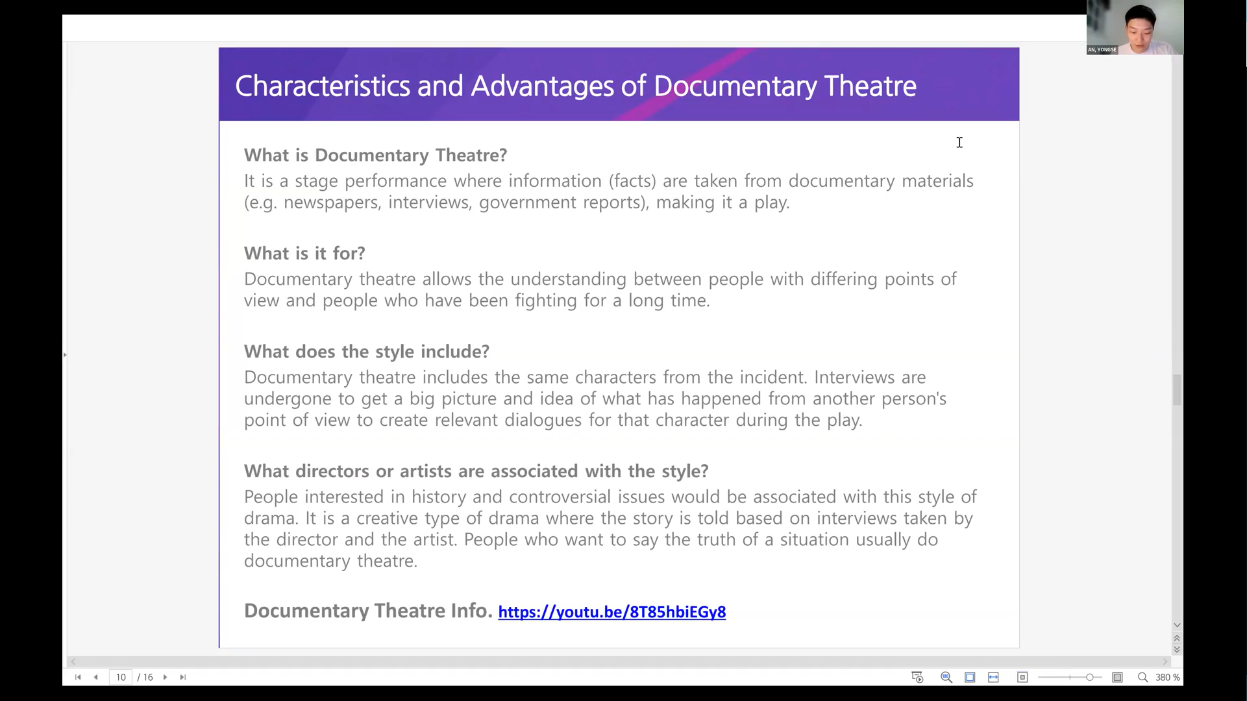Viewport: 1247px width, 701px height.
Task: Click the current page number field
Action: point(121,677)
